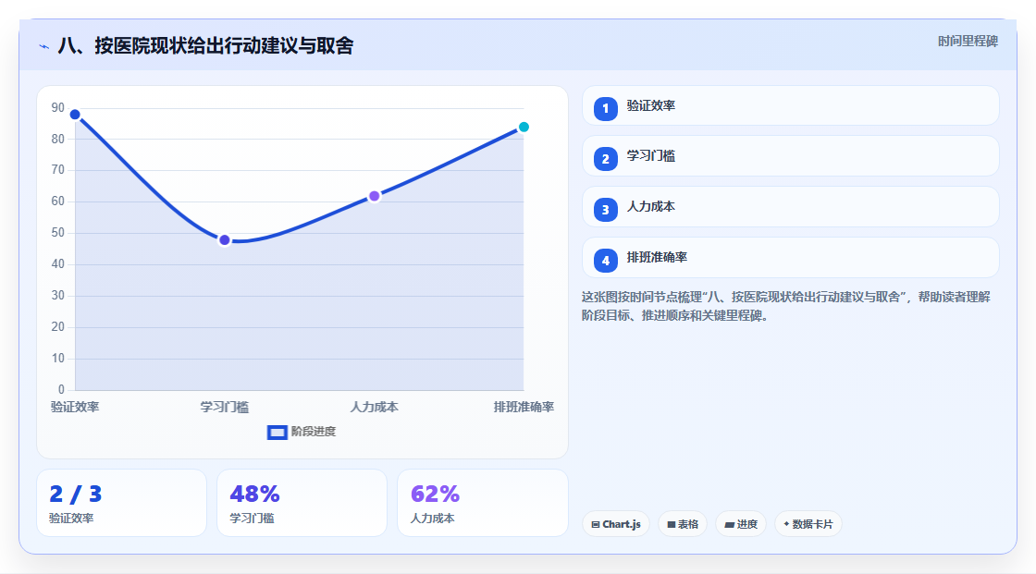Viewport: 1036px width, 574px height.
Task: Click the y-axis value 50
Action: pyautogui.click(x=58, y=233)
